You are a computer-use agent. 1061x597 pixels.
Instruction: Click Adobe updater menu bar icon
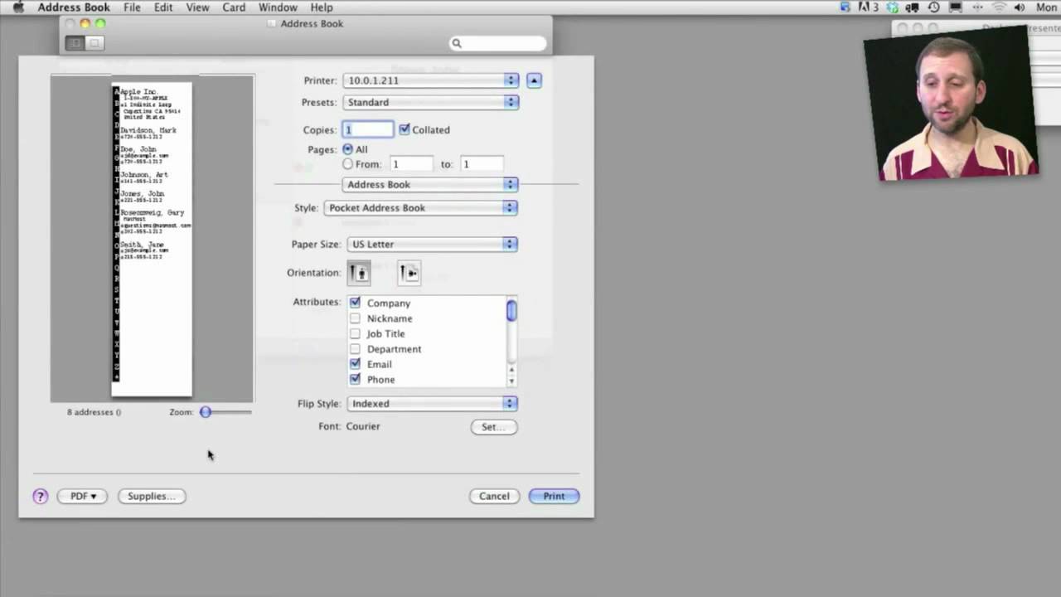click(x=869, y=7)
